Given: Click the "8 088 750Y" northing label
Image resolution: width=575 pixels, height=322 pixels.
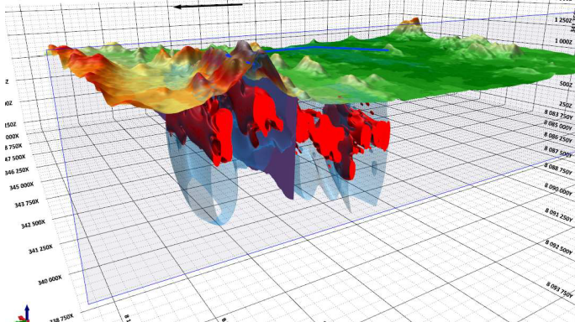Looking at the screenshot, I should click(x=557, y=169).
